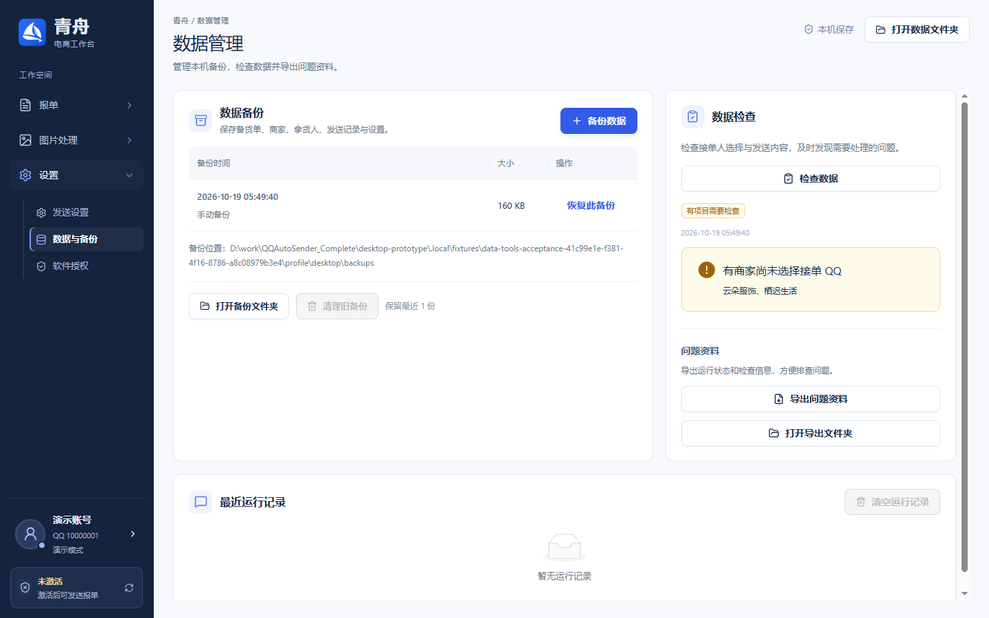
Task: Click the warning exclamation icon in alert
Action: tap(707, 270)
